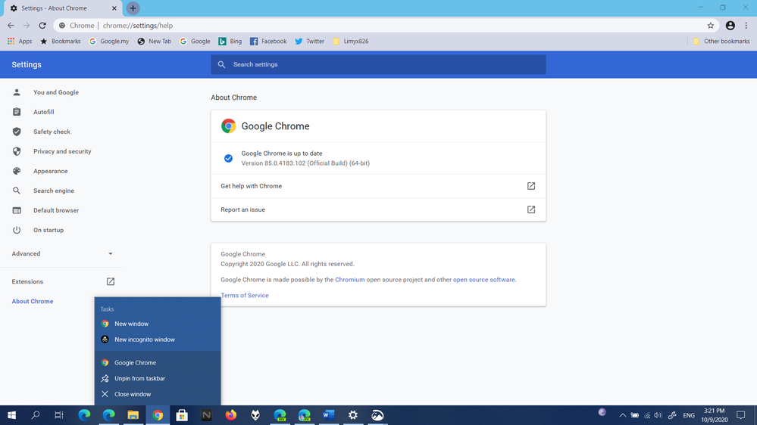Close the Settings - About Chrome tab
This screenshot has height=425, width=757.
coord(114,8)
